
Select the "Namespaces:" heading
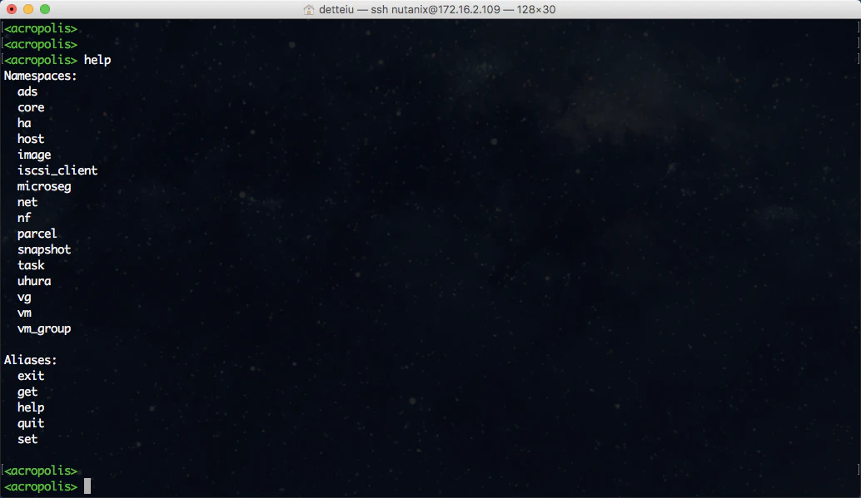[x=41, y=76]
